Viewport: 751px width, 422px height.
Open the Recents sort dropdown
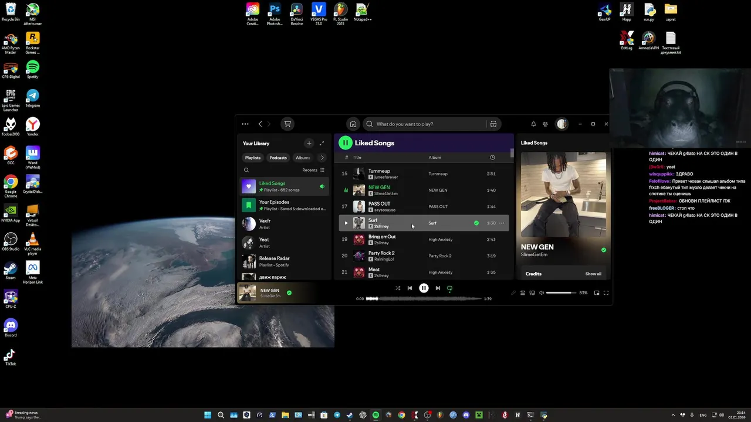(313, 170)
